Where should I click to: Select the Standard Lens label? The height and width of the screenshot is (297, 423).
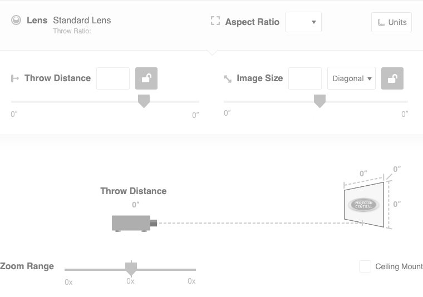[82, 20]
